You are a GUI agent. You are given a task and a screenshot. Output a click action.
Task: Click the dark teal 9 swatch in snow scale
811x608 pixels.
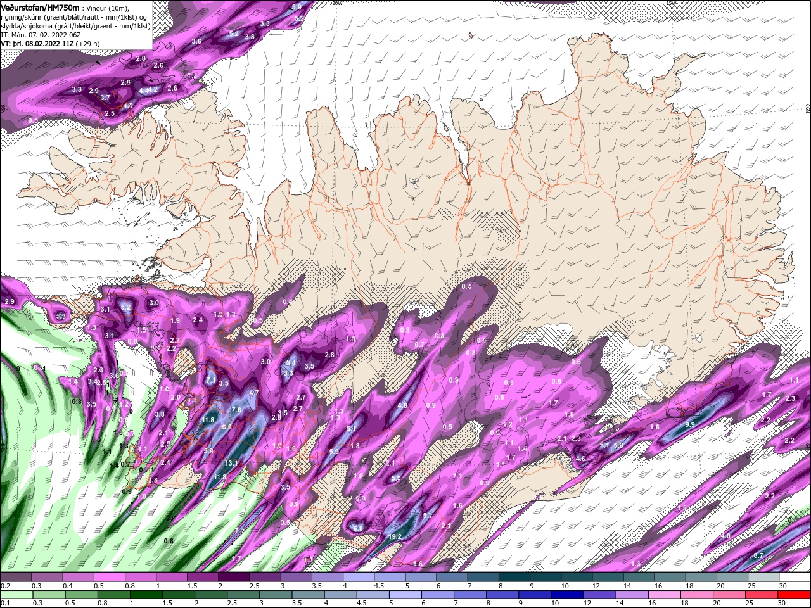point(545,577)
